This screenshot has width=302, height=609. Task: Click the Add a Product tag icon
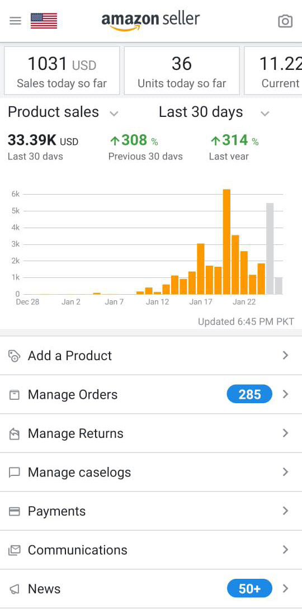point(15,356)
